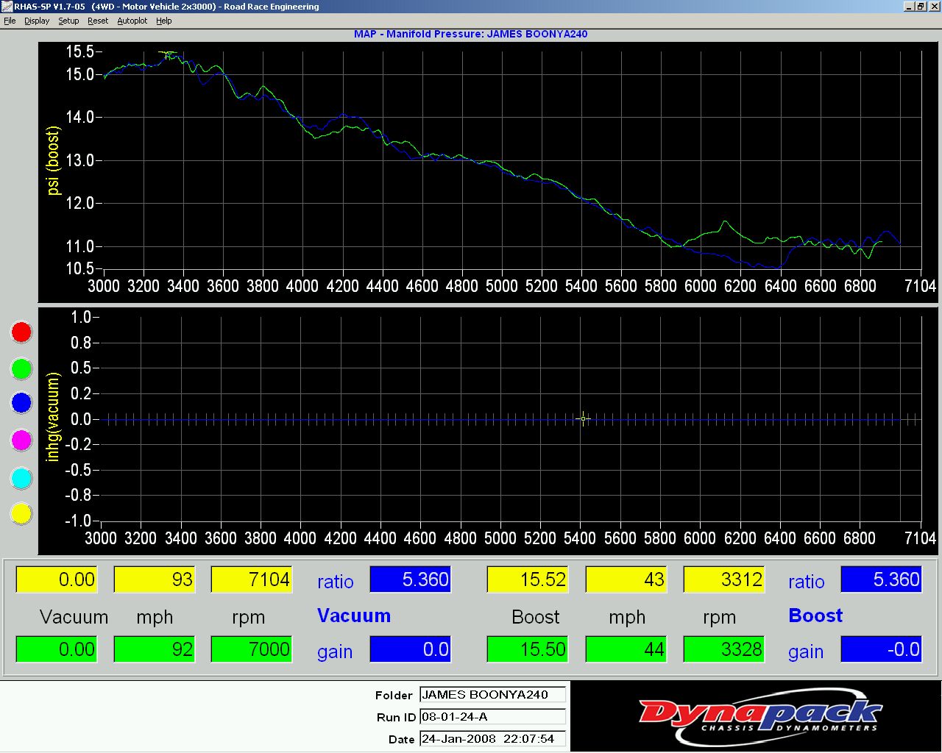This screenshot has height=753, width=942.
Task: Click the green rpm 7000 value box
Action: (252, 649)
